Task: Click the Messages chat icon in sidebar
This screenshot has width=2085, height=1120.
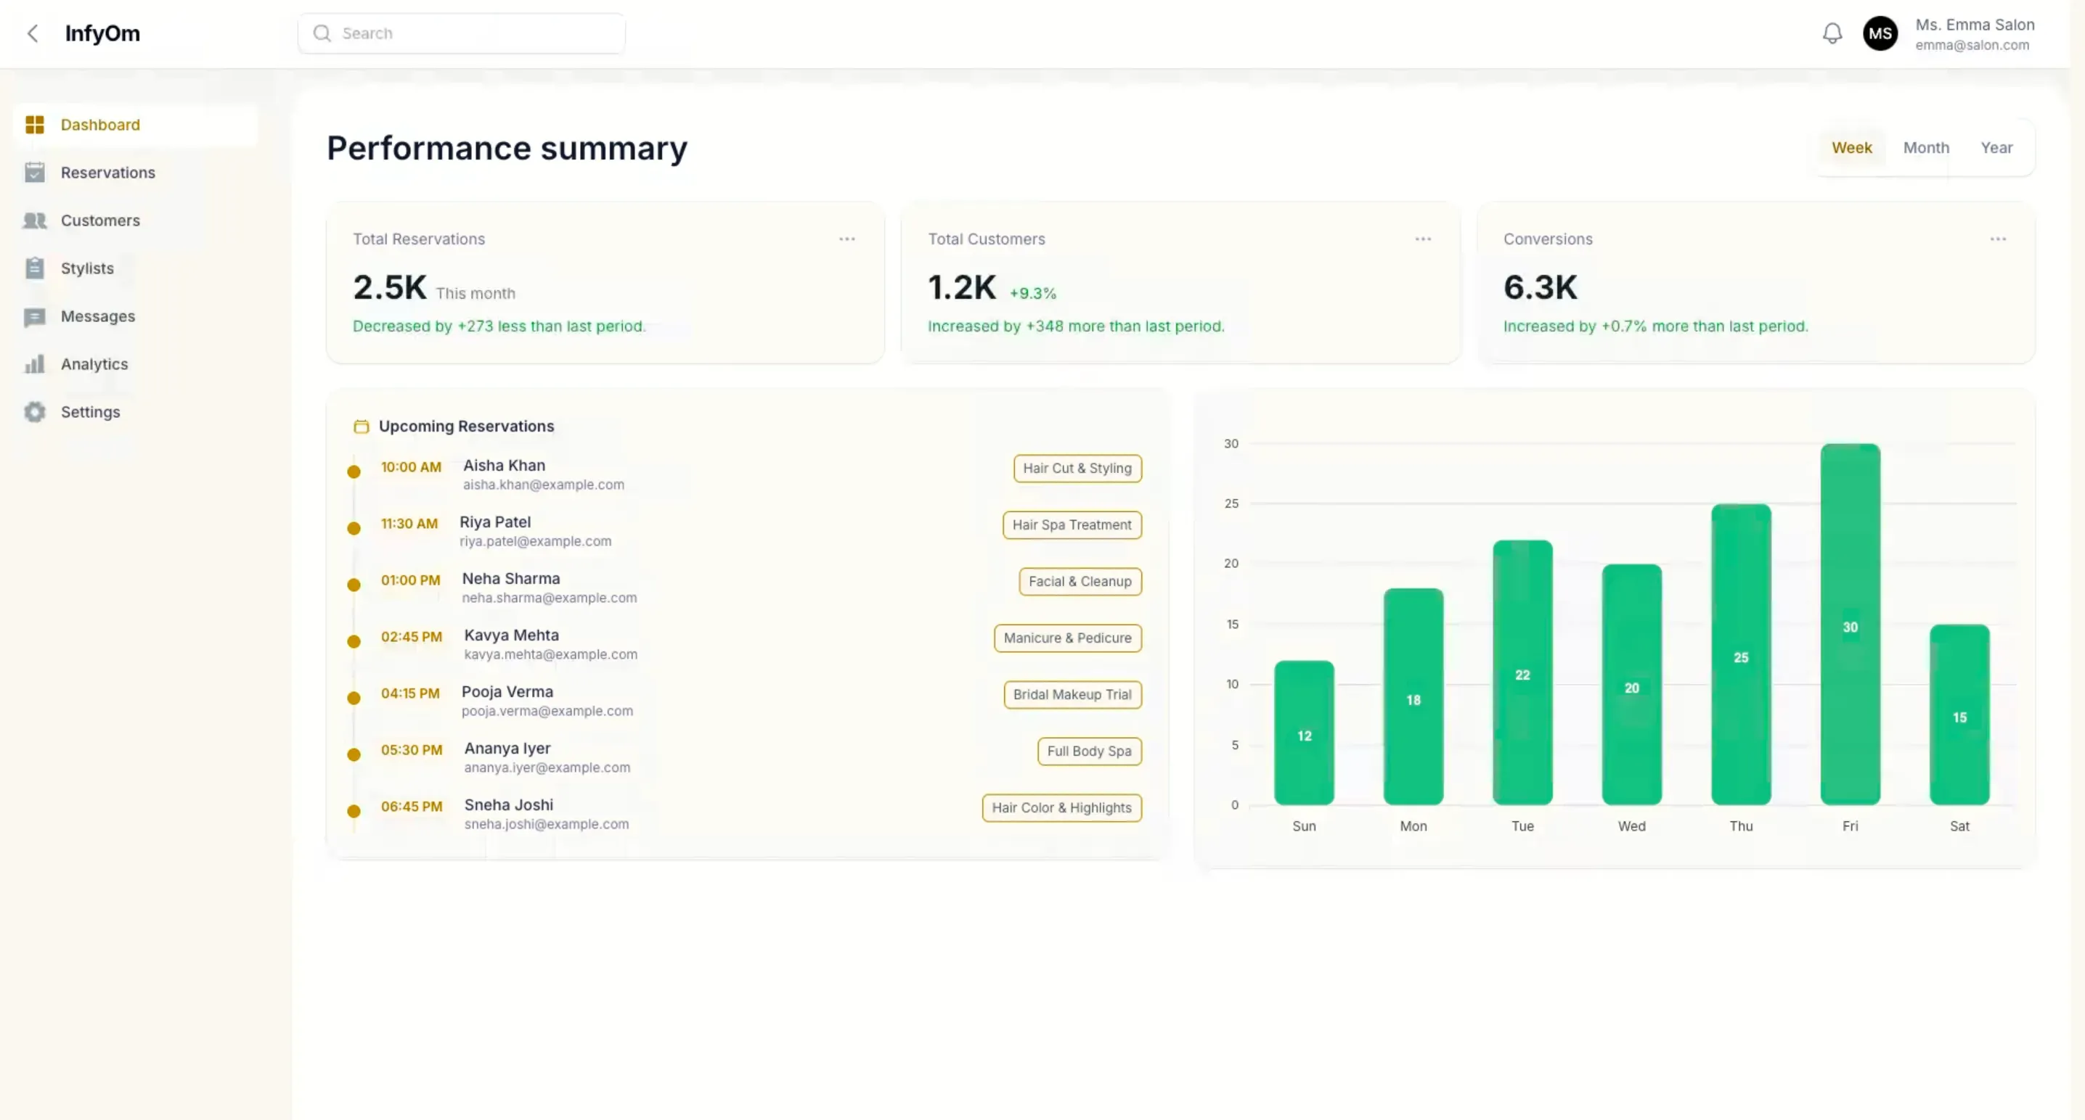Action: [34, 316]
